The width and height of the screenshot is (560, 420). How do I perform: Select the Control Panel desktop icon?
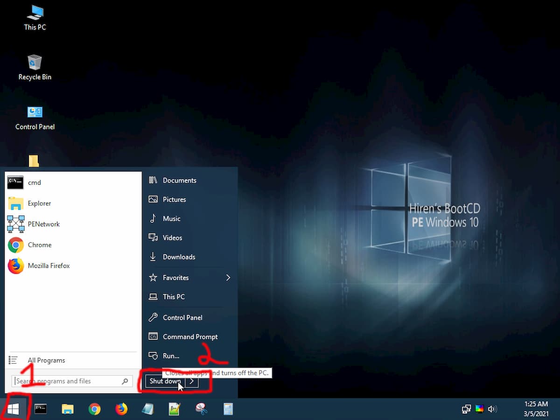point(35,118)
